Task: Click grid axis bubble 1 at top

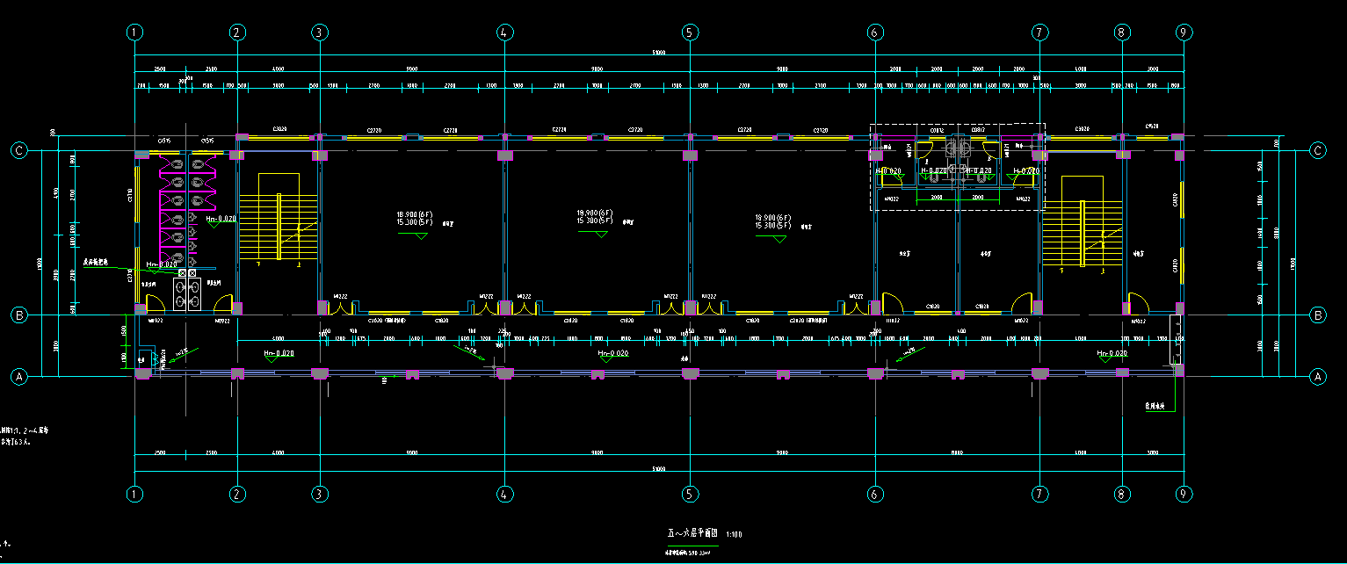Action: point(134,33)
